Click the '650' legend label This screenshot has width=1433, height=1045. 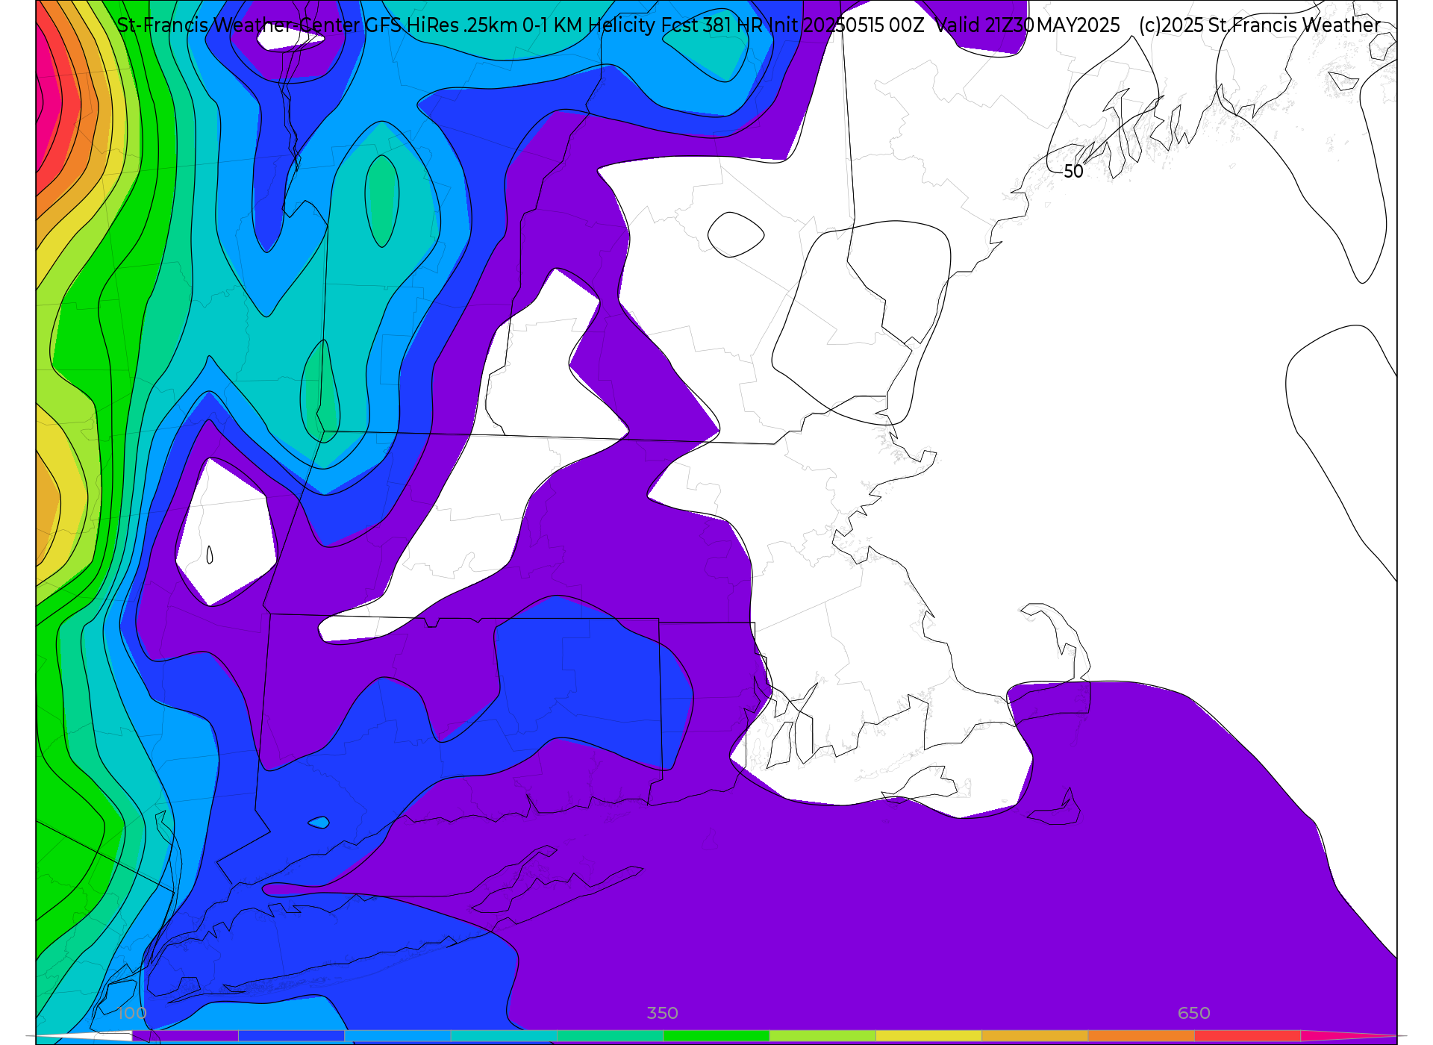[1194, 1014]
